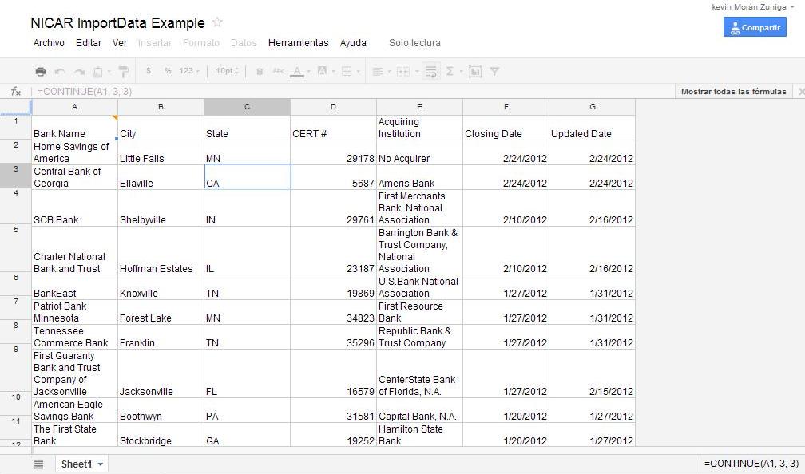Open the font size 10pt dropdown
805x474 pixels.
[227, 71]
